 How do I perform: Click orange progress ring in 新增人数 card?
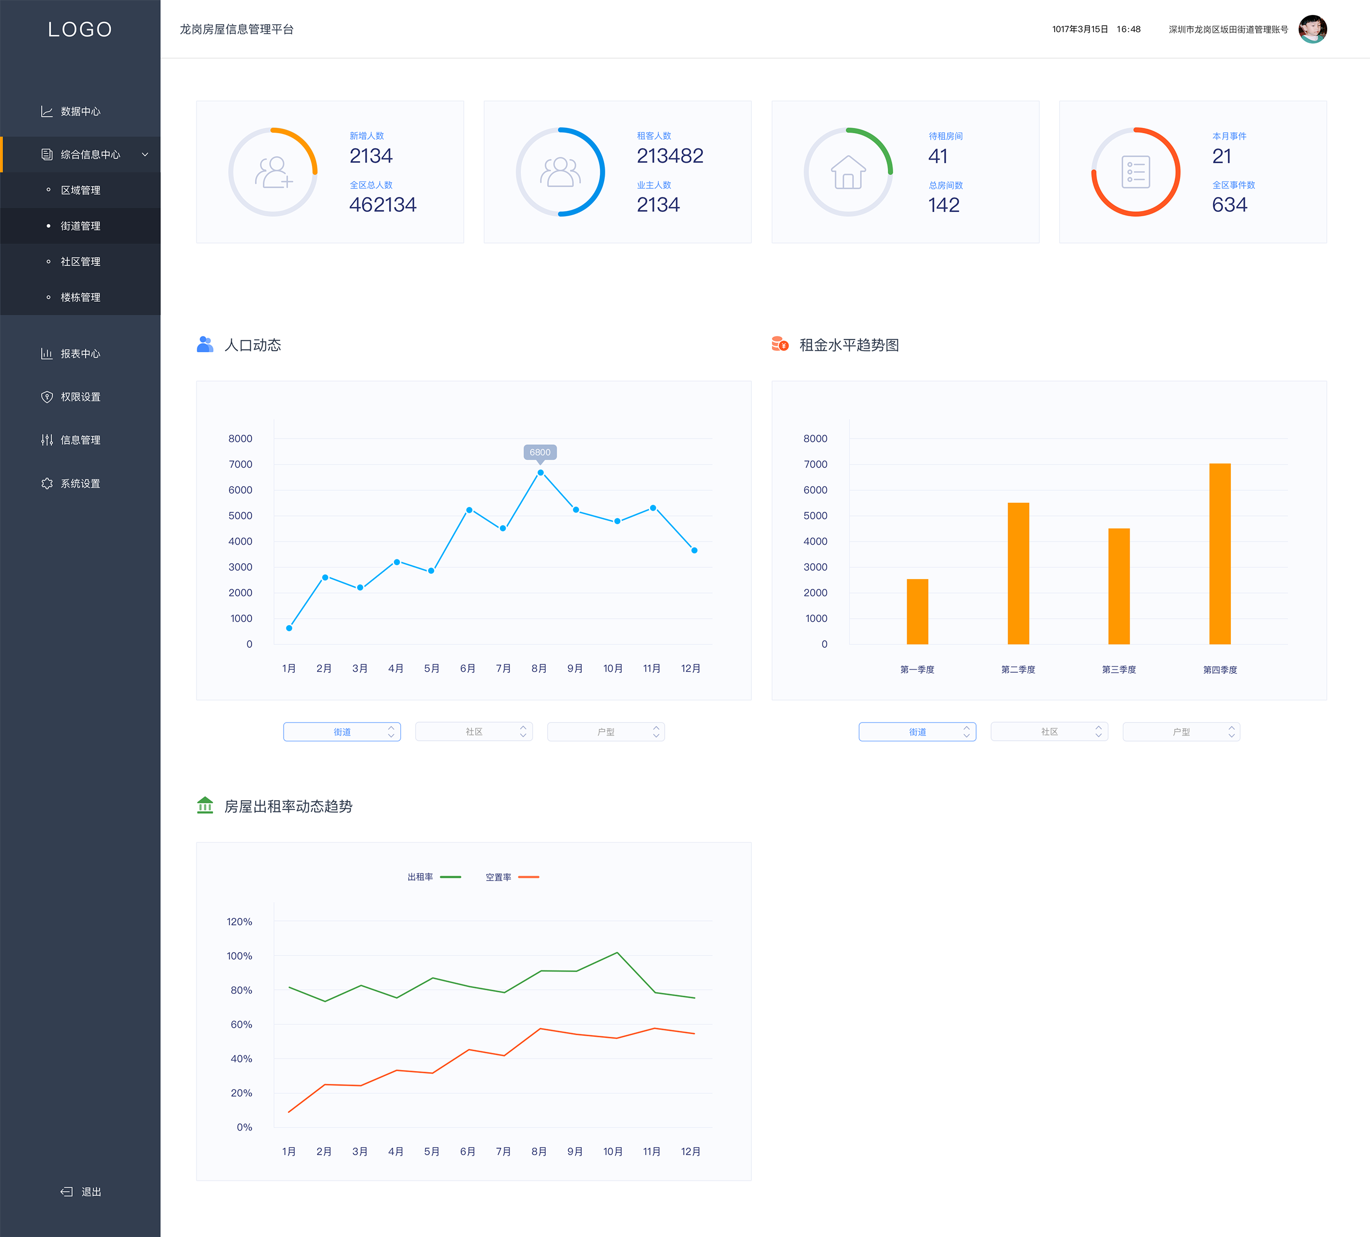click(306, 141)
